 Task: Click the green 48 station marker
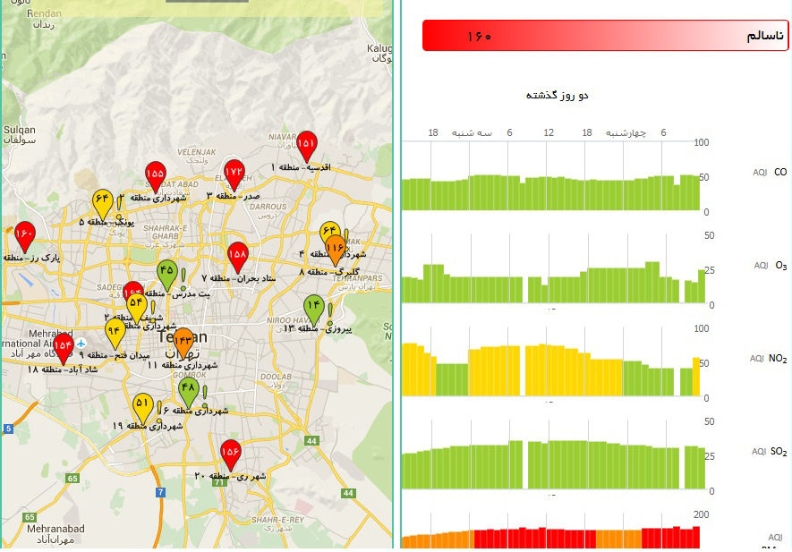click(x=188, y=389)
